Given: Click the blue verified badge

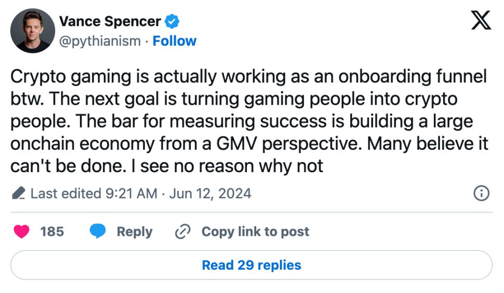Looking at the screenshot, I should pyautogui.click(x=172, y=22).
